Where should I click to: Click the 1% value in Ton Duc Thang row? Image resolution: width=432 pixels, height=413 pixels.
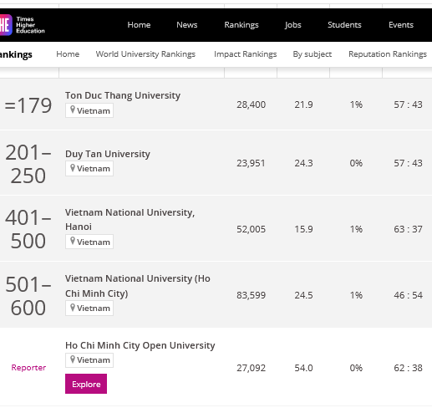click(356, 105)
